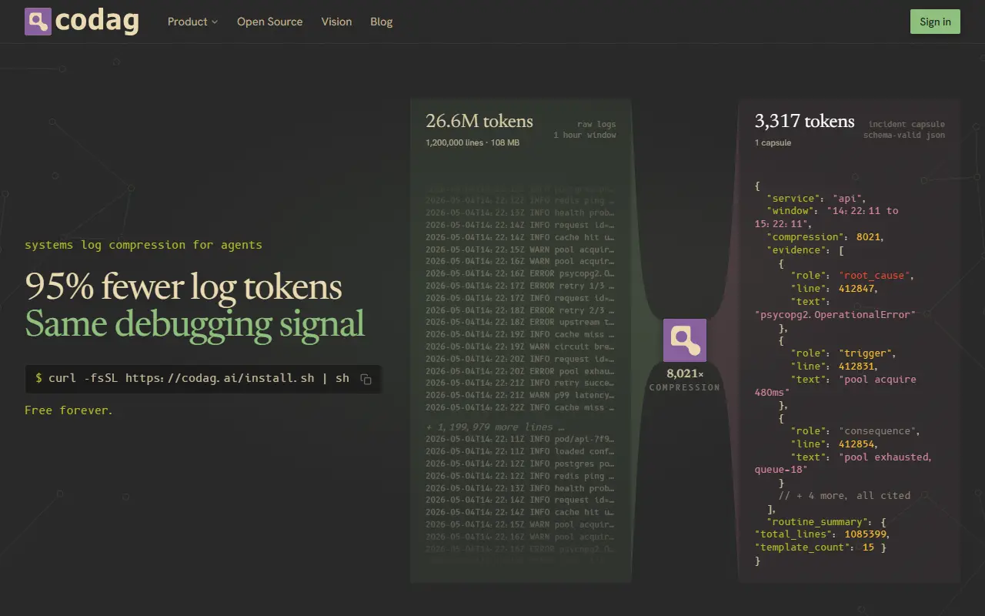
Task: Click the line value 412847
Action: [x=856, y=289]
